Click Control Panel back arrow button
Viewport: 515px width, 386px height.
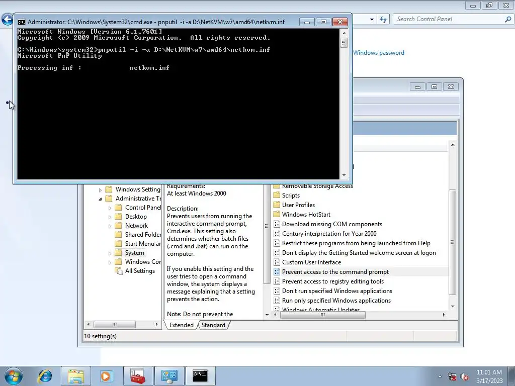pyautogui.click(x=7, y=20)
